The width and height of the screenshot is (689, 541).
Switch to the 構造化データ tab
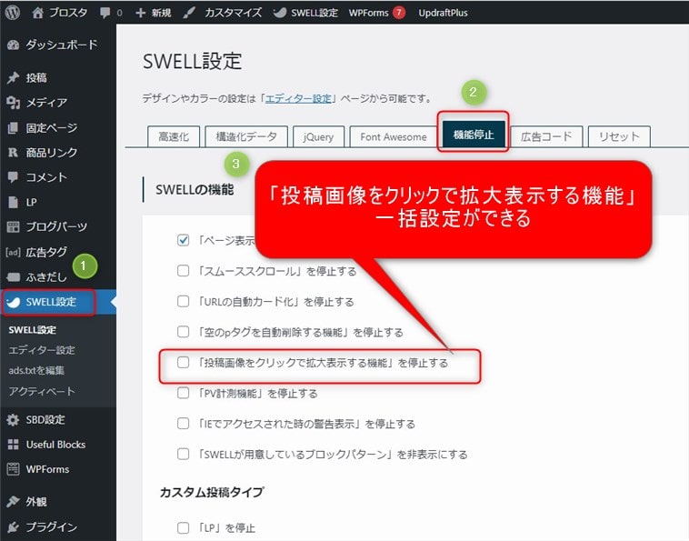(246, 136)
